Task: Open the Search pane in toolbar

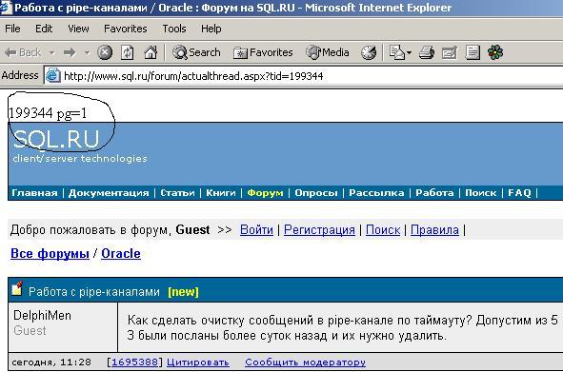Action: [x=196, y=52]
